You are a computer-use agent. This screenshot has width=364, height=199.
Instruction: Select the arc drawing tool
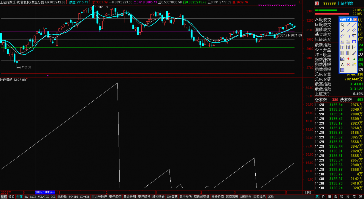348,36
